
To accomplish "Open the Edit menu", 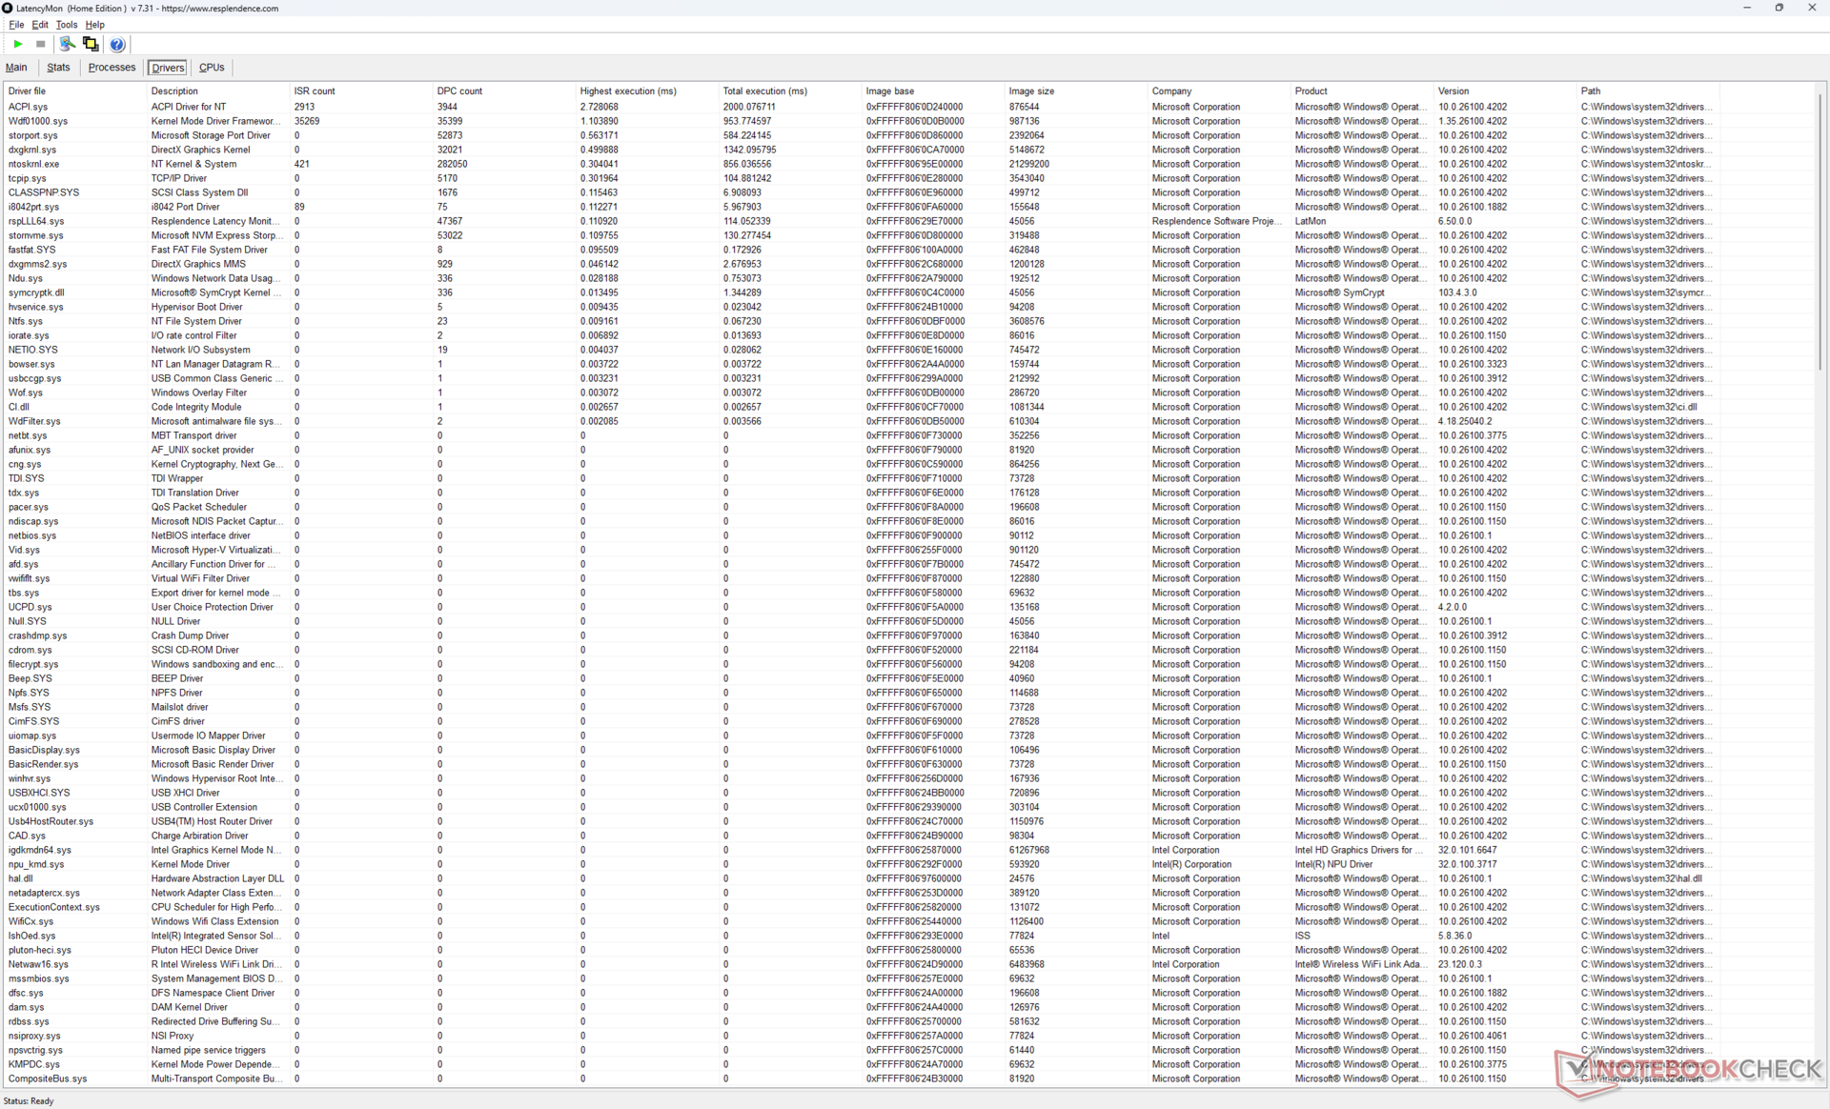I will coord(40,25).
